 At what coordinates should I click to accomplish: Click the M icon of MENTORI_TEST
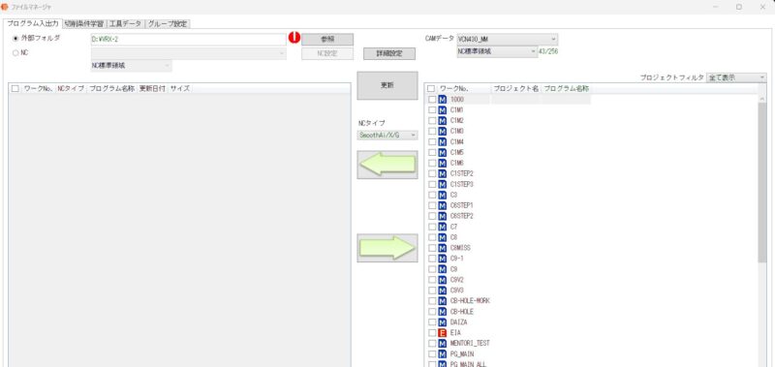443,344
